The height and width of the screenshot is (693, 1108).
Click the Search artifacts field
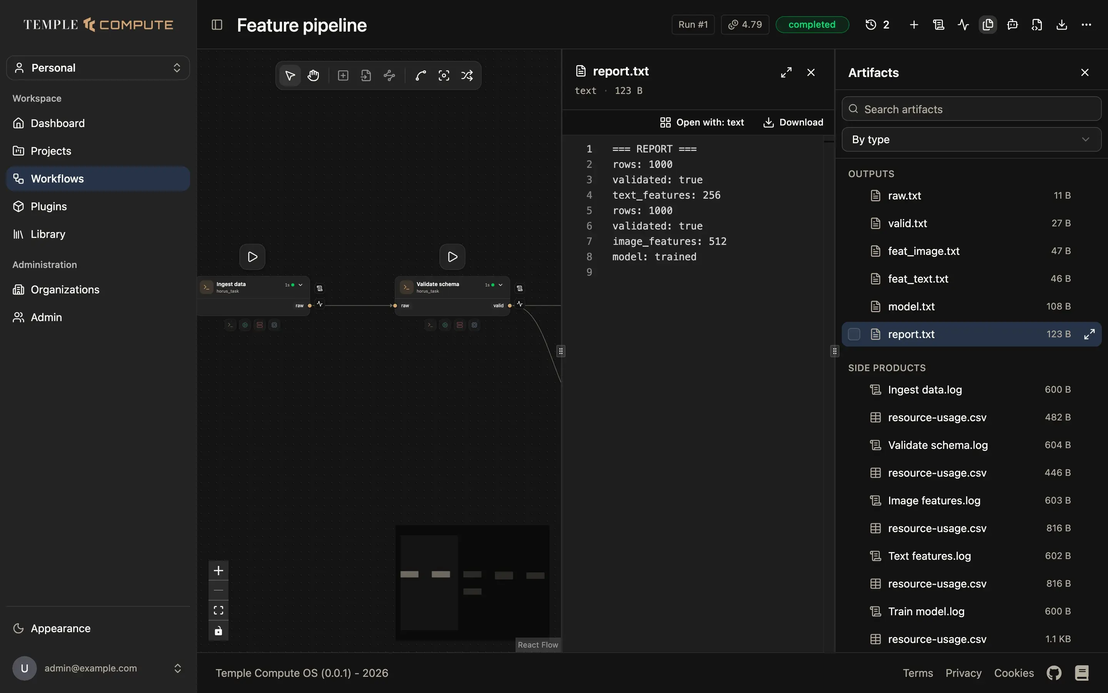click(971, 109)
